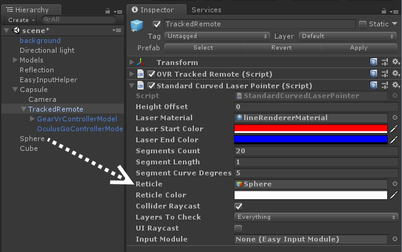Viewport: 402px width, 252px height.
Task: Disable the Collider Raycast checkbox
Action: pos(238,206)
